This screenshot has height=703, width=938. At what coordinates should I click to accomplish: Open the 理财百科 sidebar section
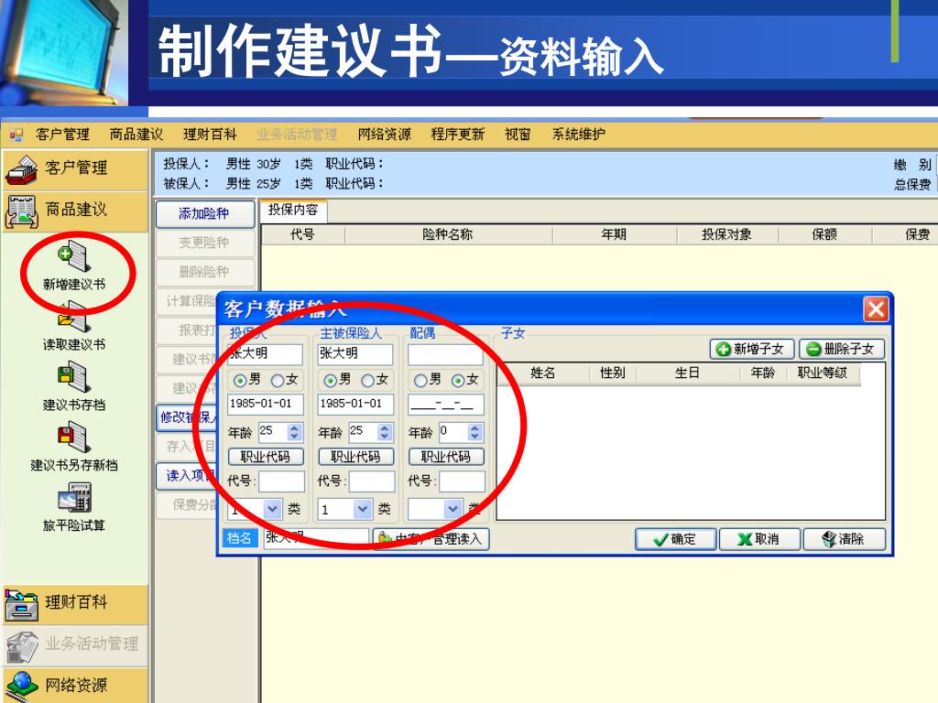point(75,603)
